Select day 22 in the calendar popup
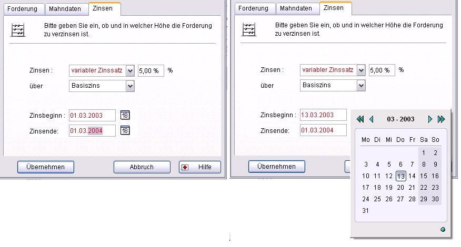 (424, 188)
